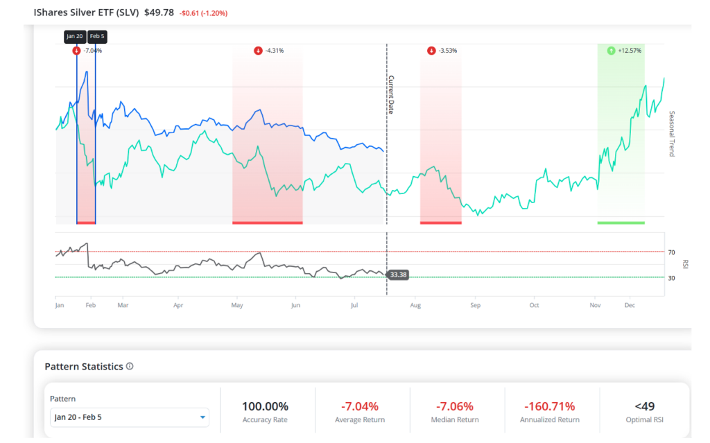Click the Pattern Statistics heading
The image size is (710, 443).
pyautogui.click(x=84, y=367)
